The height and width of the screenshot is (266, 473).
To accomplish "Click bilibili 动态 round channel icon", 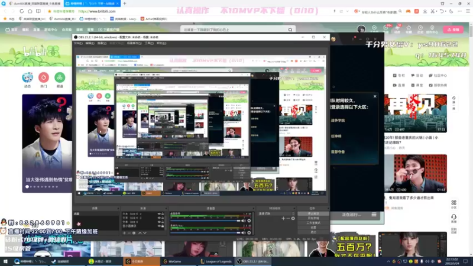I will pyautogui.click(x=27, y=77).
